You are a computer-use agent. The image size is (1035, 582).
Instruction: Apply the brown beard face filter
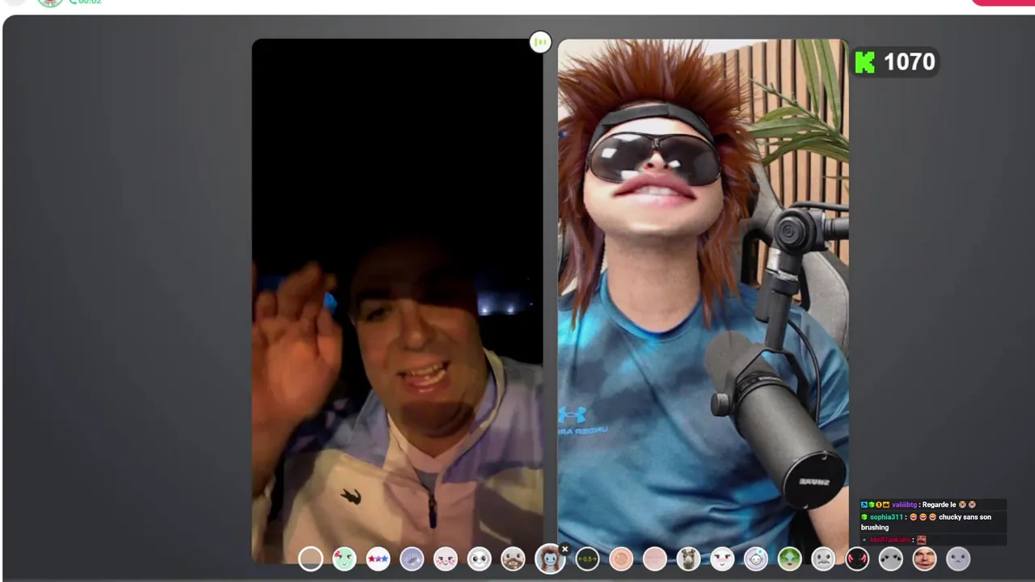tap(513, 559)
